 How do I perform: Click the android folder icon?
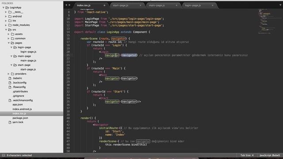click(x=10, y=16)
